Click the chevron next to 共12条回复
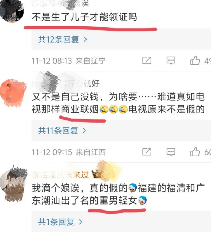 click(x=85, y=39)
